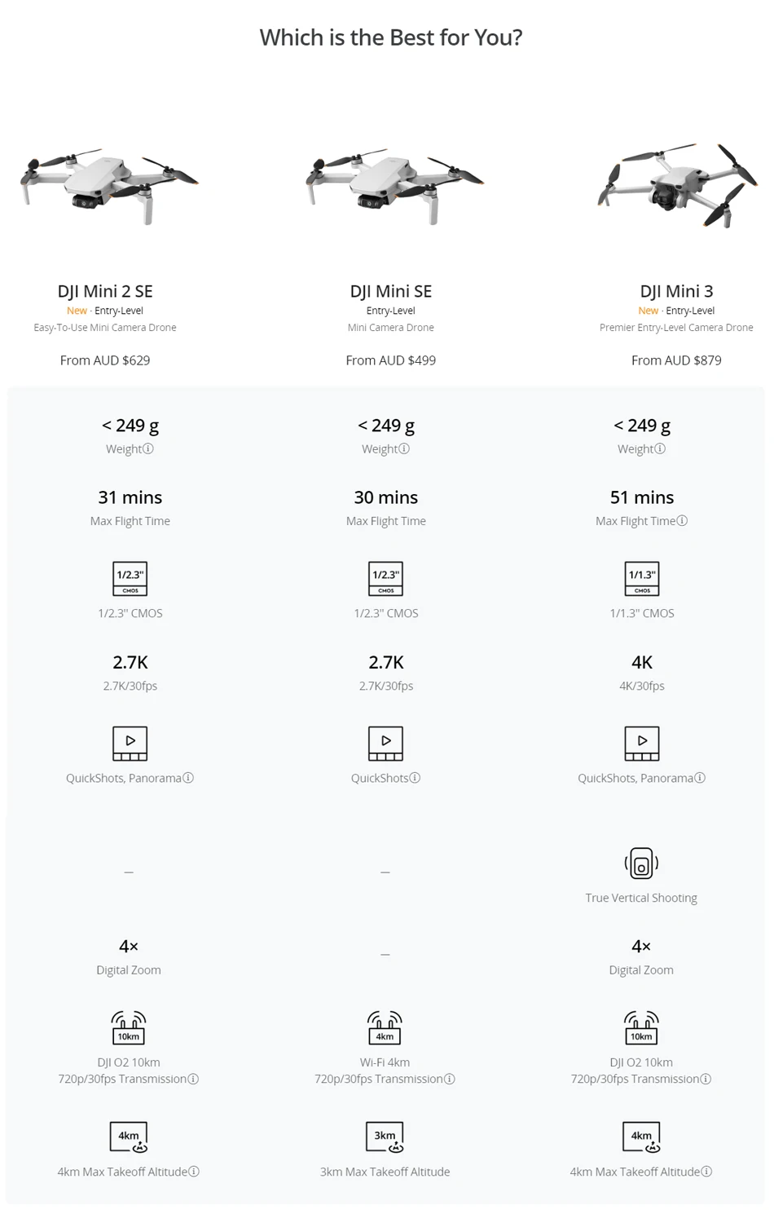Open the DJI Mini 3 product title
Screen dimensions: 774x1210
click(x=676, y=291)
